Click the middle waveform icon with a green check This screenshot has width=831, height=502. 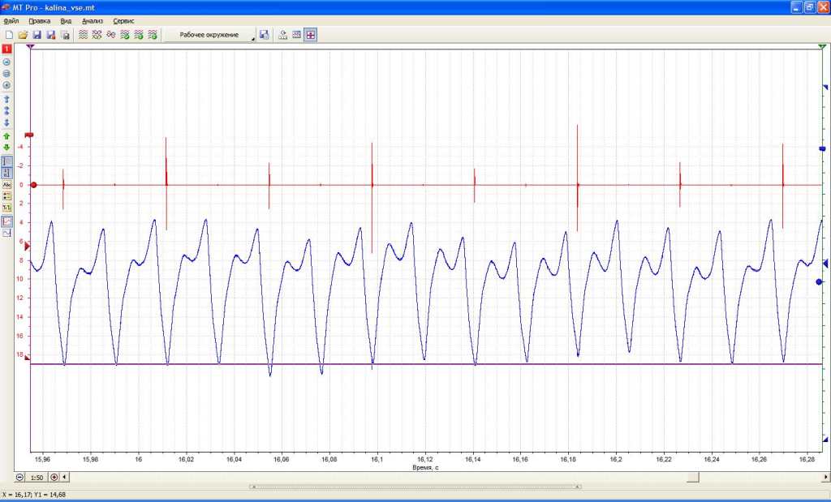pyautogui.click(x=138, y=35)
